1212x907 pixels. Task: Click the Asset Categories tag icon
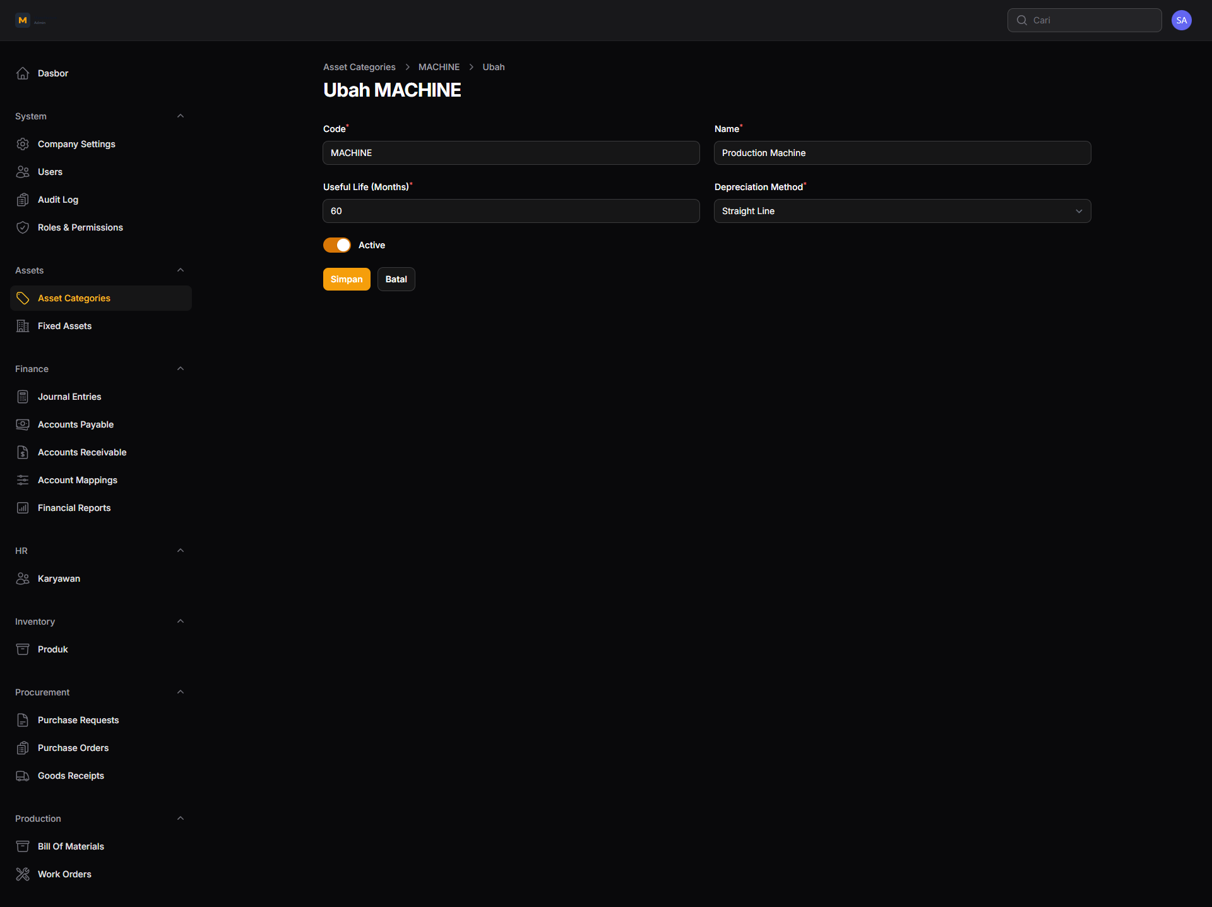coord(23,298)
